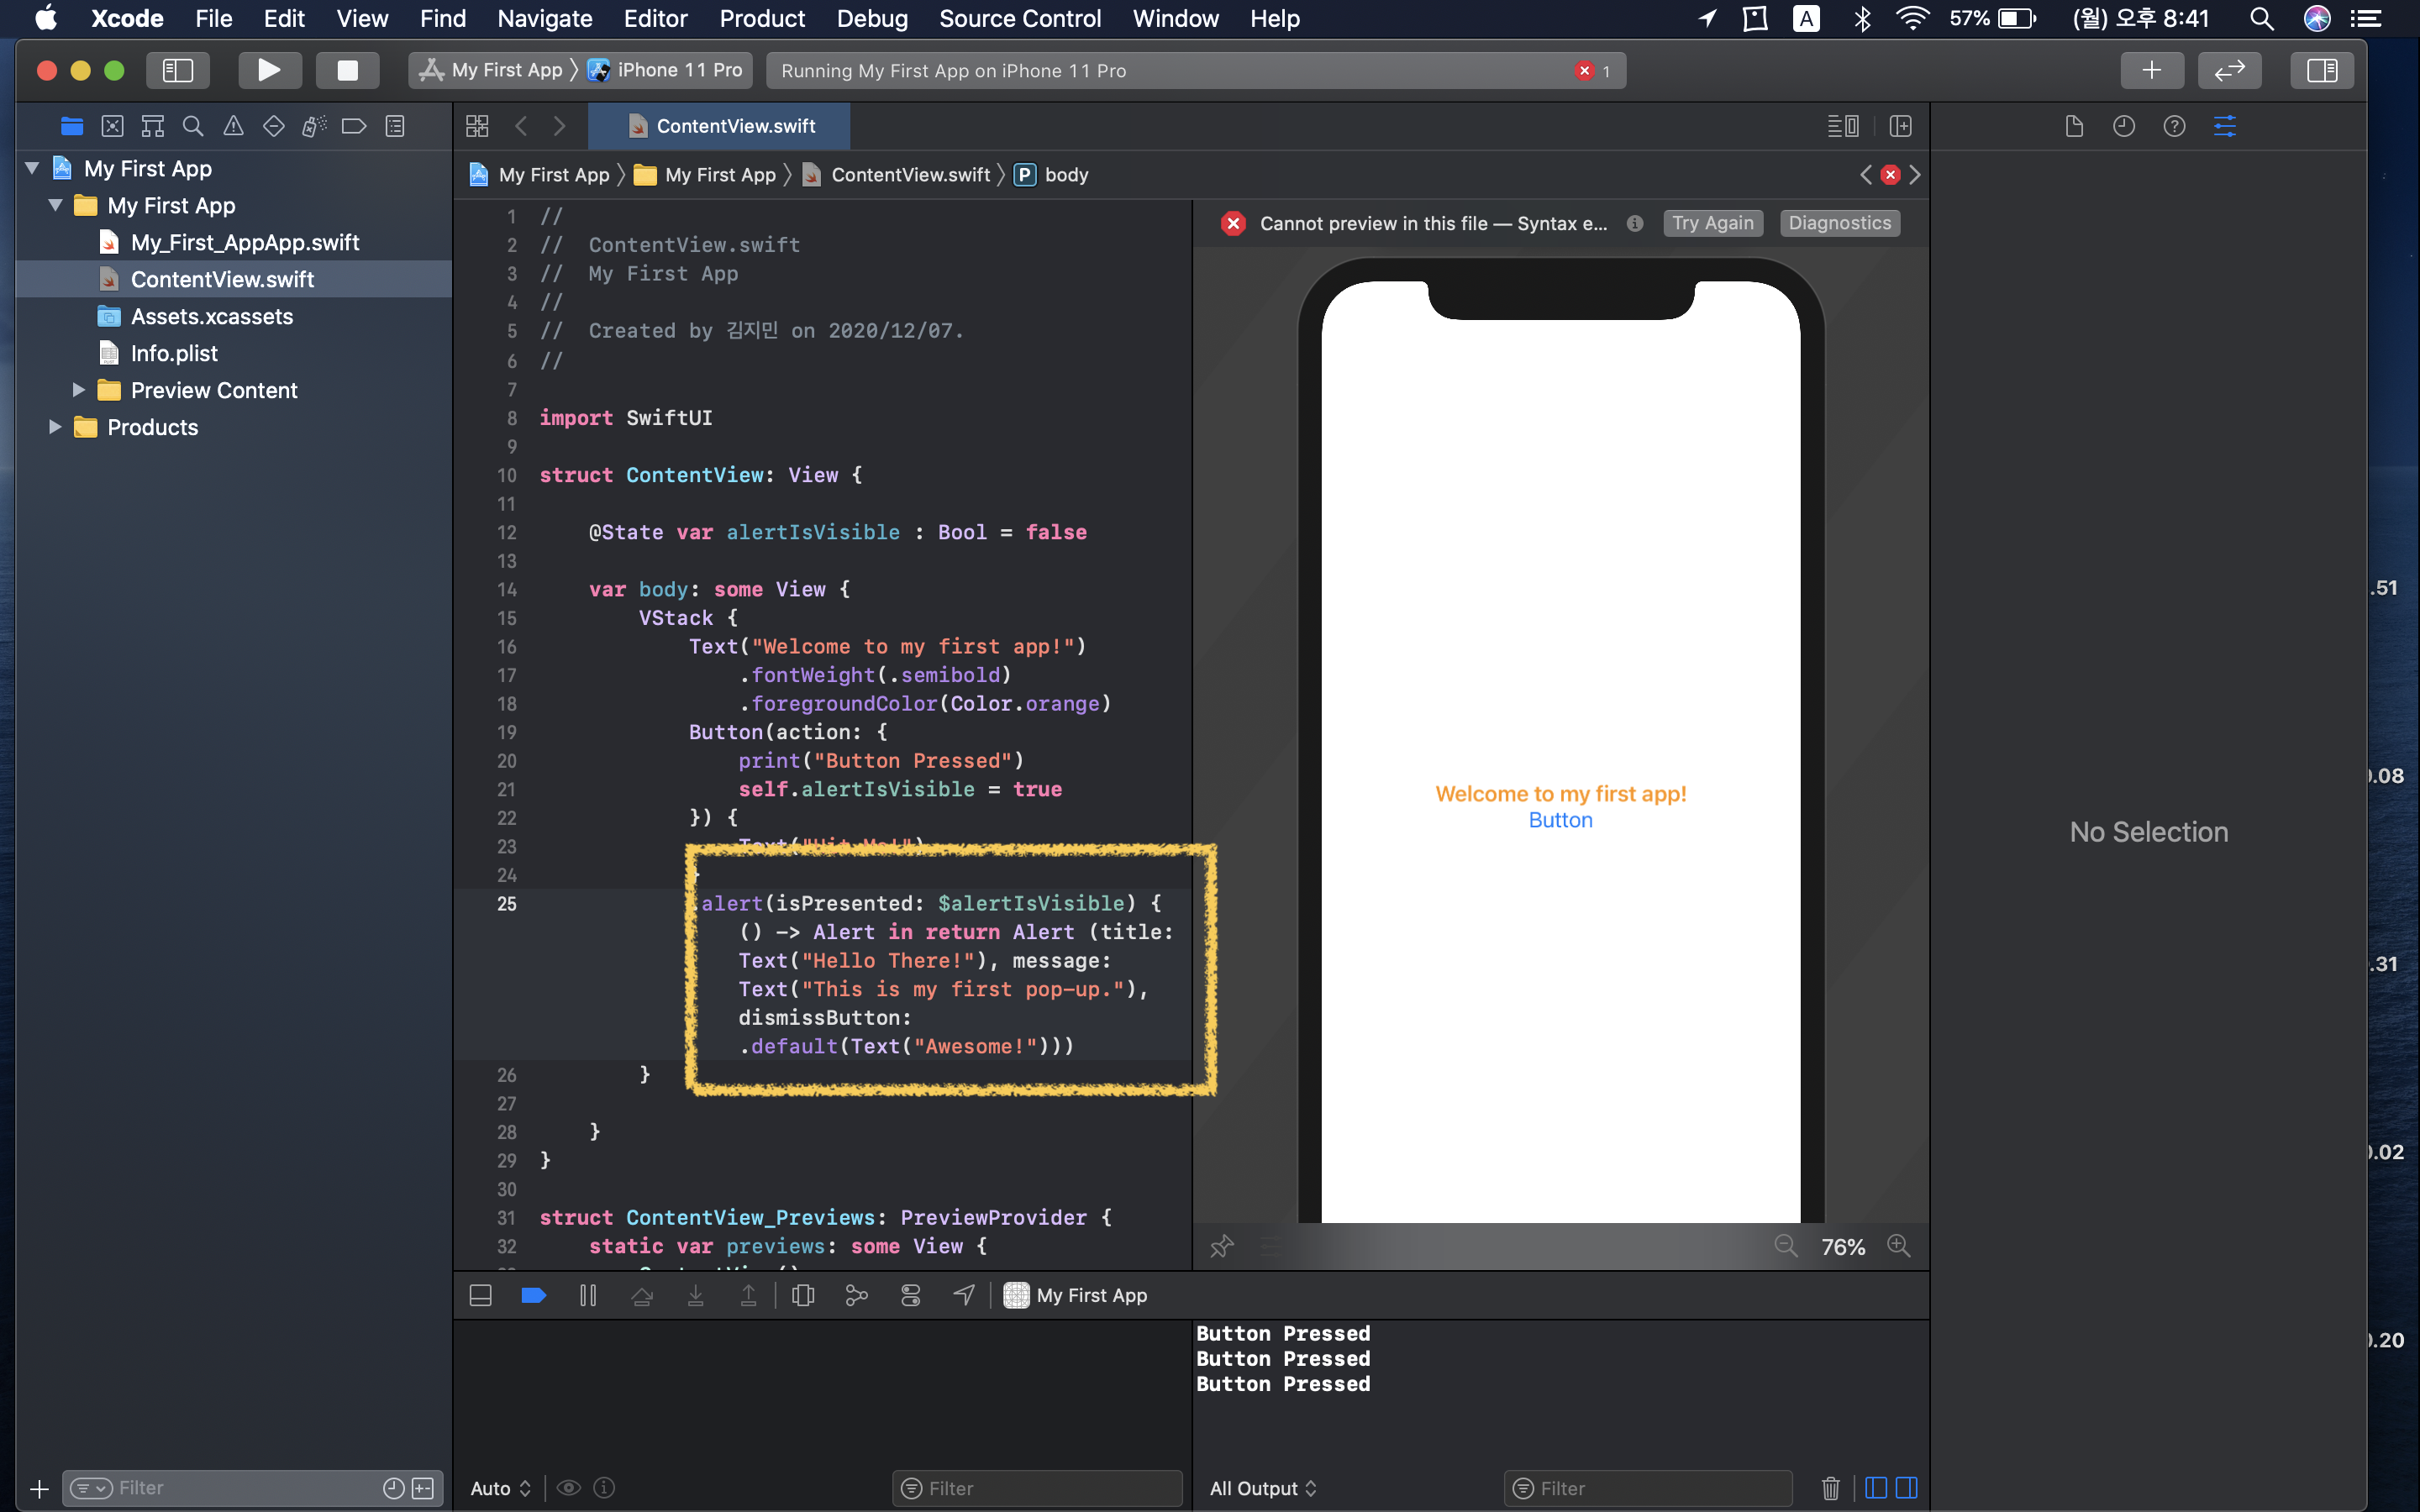
Task: Adjust editor options in the tab bar
Action: pyautogui.click(x=1842, y=126)
